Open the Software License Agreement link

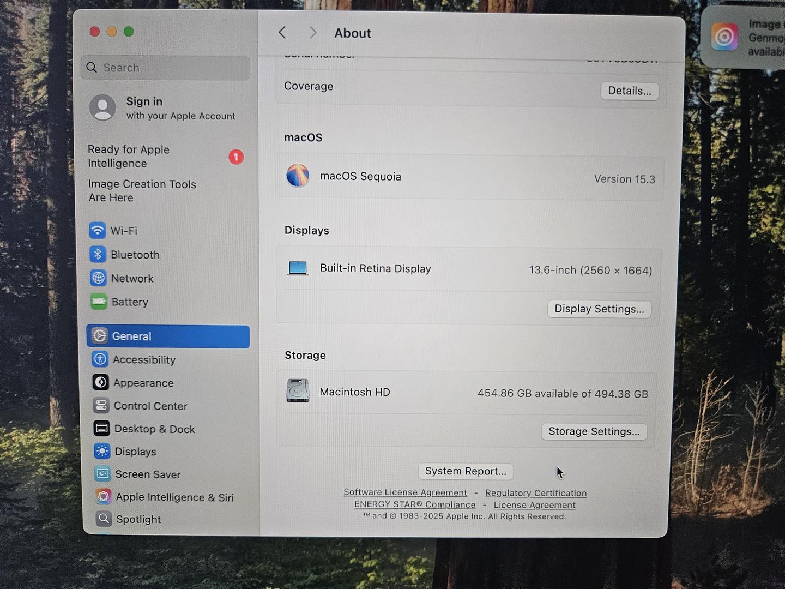[405, 492]
